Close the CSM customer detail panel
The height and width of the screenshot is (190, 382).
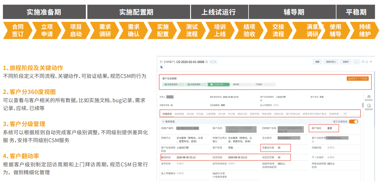pos(371,62)
